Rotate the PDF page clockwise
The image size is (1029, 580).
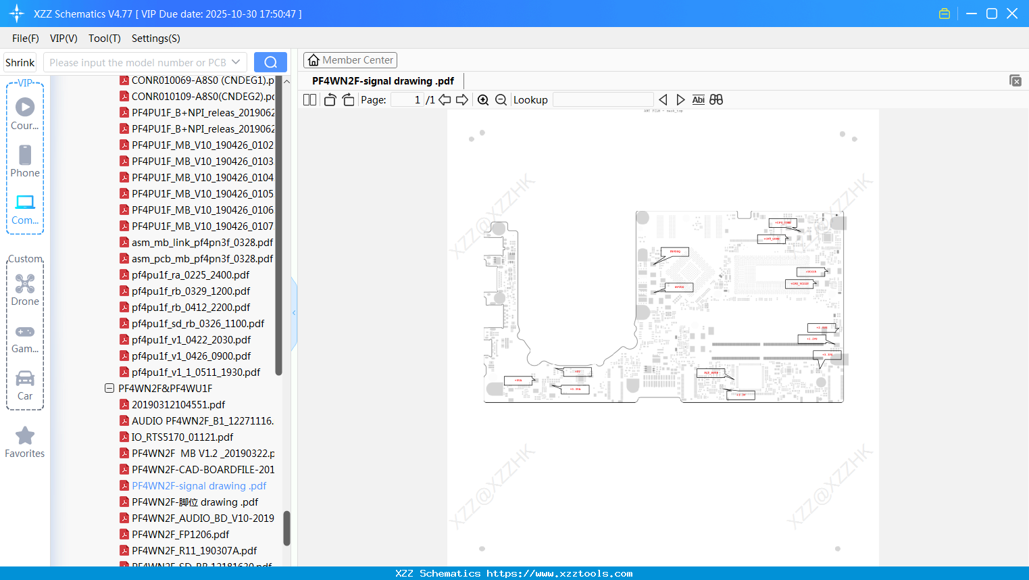(x=348, y=100)
